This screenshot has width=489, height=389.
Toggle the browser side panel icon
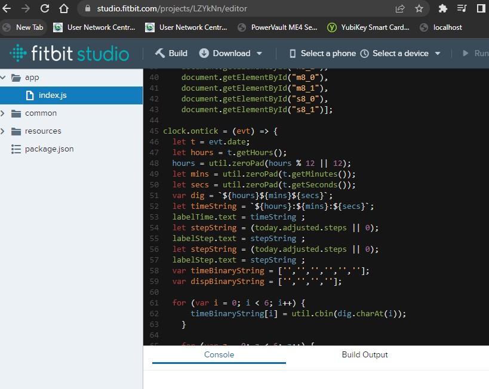(x=481, y=8)
